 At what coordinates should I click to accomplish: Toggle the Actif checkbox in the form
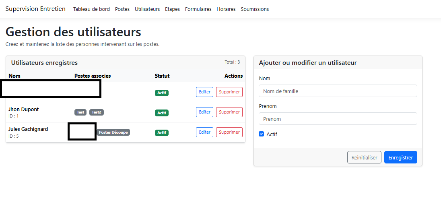[x=262, y=134]
